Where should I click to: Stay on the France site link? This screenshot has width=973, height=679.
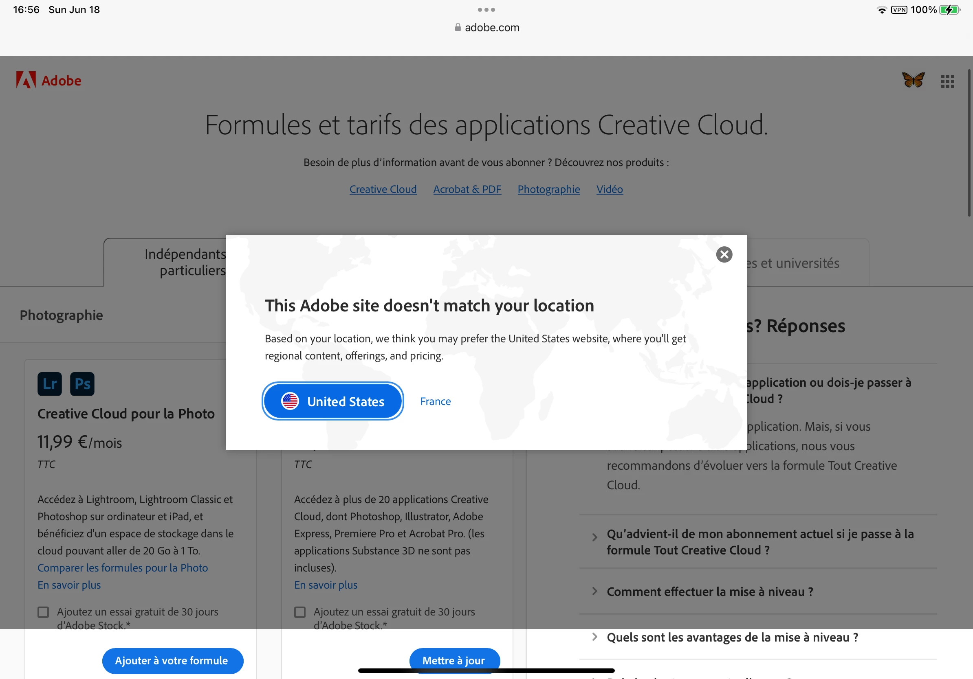point(435,401)
